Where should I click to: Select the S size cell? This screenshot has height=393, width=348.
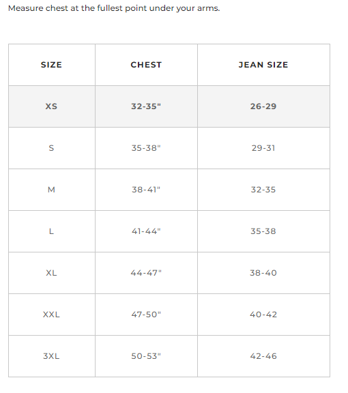51,148
